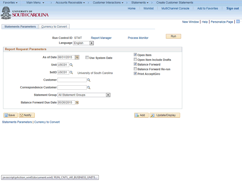
Task: Click the Save button
Action: click(11, 115)
